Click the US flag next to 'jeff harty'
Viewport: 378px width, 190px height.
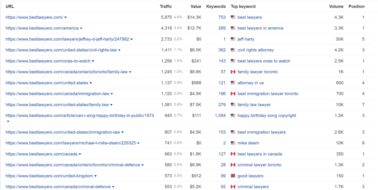click(233, 39)
